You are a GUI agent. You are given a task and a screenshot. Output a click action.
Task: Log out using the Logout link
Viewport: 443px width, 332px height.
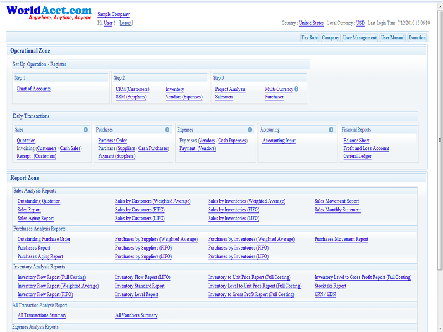126,23
